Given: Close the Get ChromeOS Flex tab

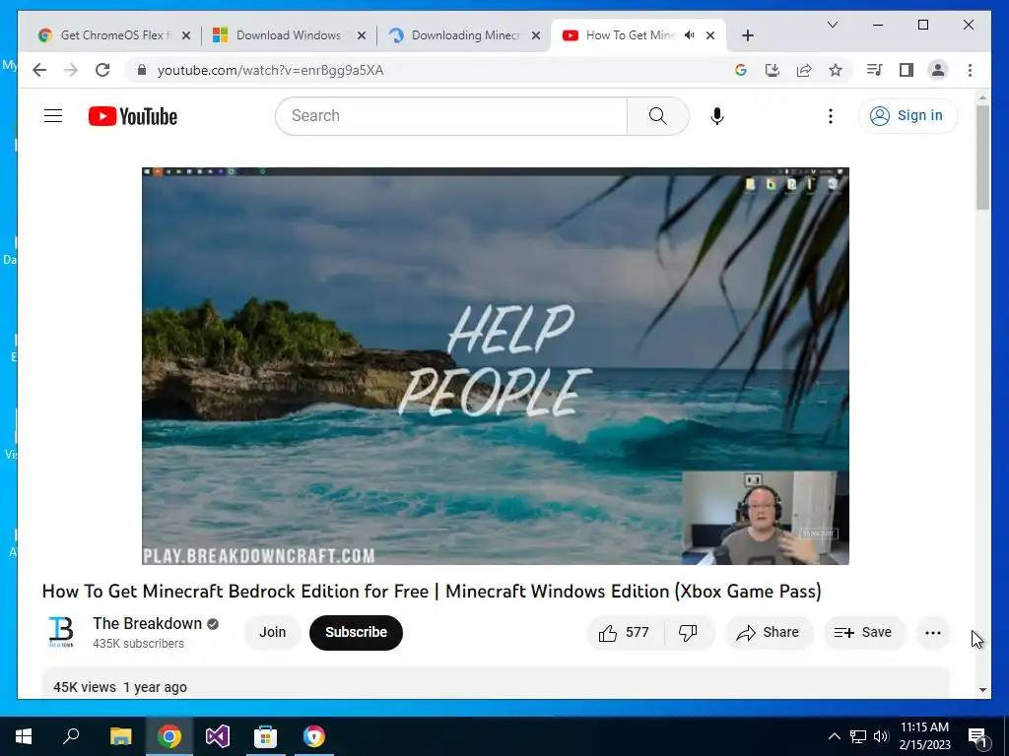Looking at the screenshot, I should [x=186, y=35].
